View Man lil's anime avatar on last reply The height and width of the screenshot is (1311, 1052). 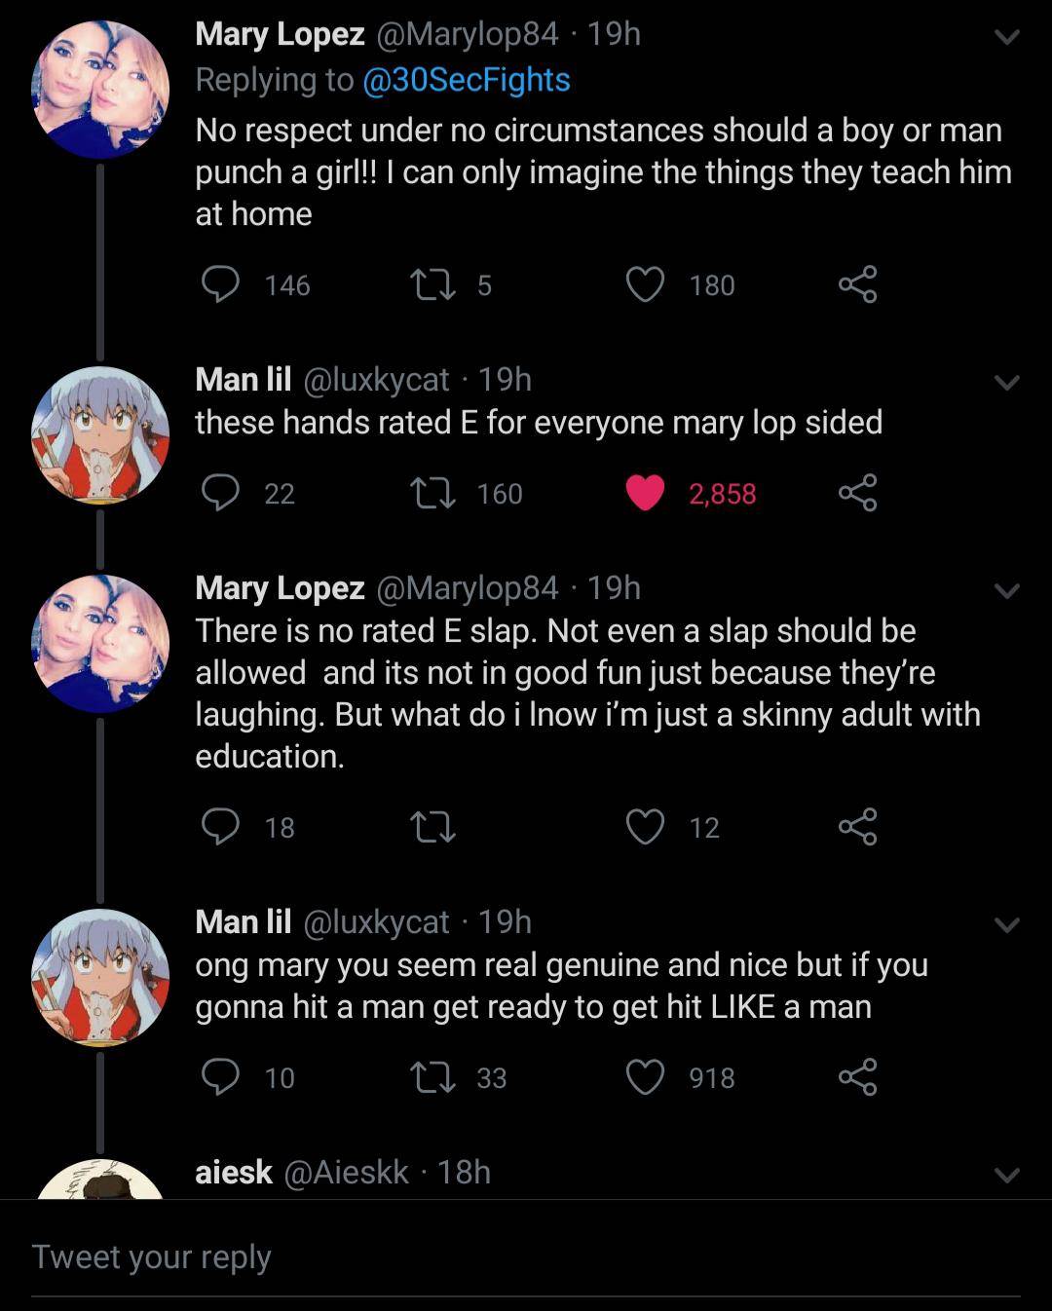100,977
